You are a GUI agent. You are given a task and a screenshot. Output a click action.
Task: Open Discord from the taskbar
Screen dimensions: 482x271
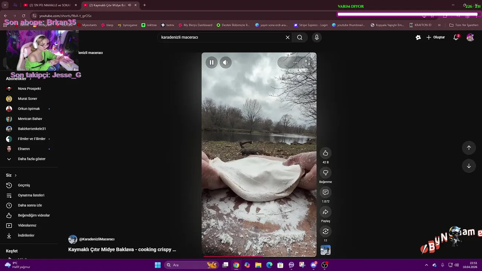coord(314,265)
